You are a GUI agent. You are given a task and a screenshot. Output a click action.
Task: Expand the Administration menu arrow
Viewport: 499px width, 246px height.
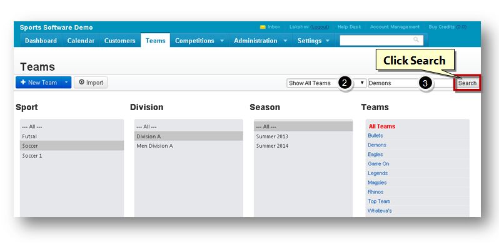(x=285, y=41)
